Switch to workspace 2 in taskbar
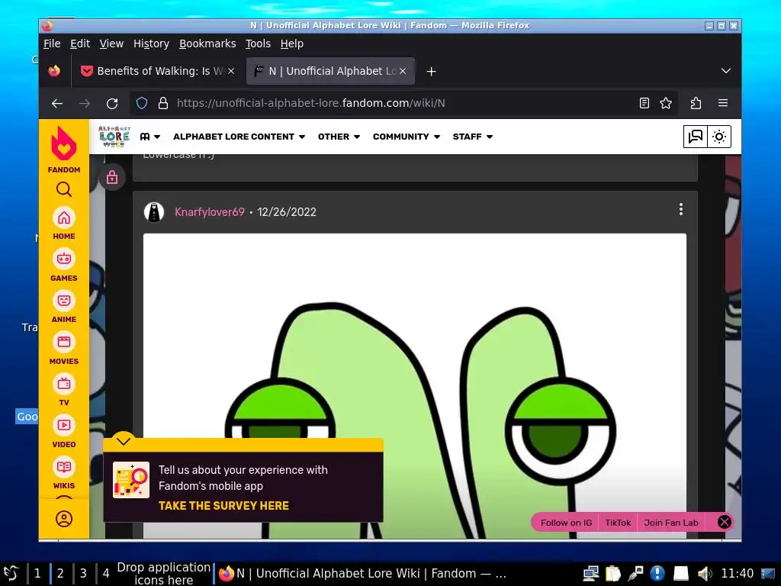 (x=60, y=574)
